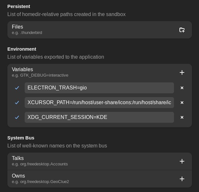This screenshot has height=192, width=199.
Task: Toggle the checkmark beside ELECTRON_TRASH=gio
Action: point(17,88)
